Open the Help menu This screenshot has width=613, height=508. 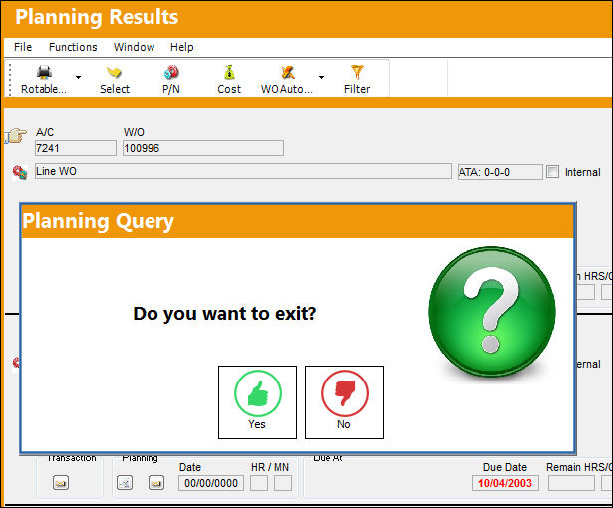pos(181,47)
